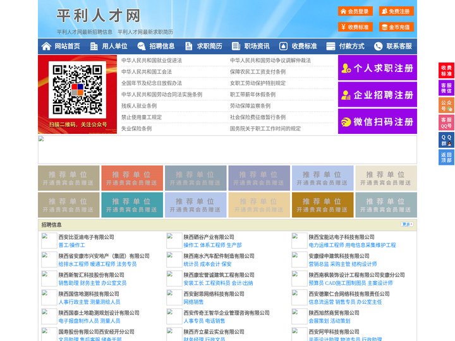
Task: Click the 会员登录 button
Action: (x=355, y=11)
